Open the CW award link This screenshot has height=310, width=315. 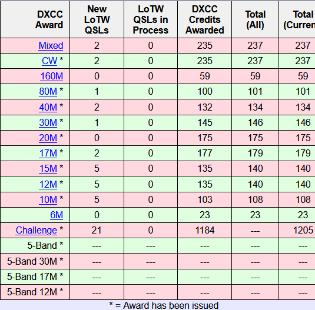49,61
